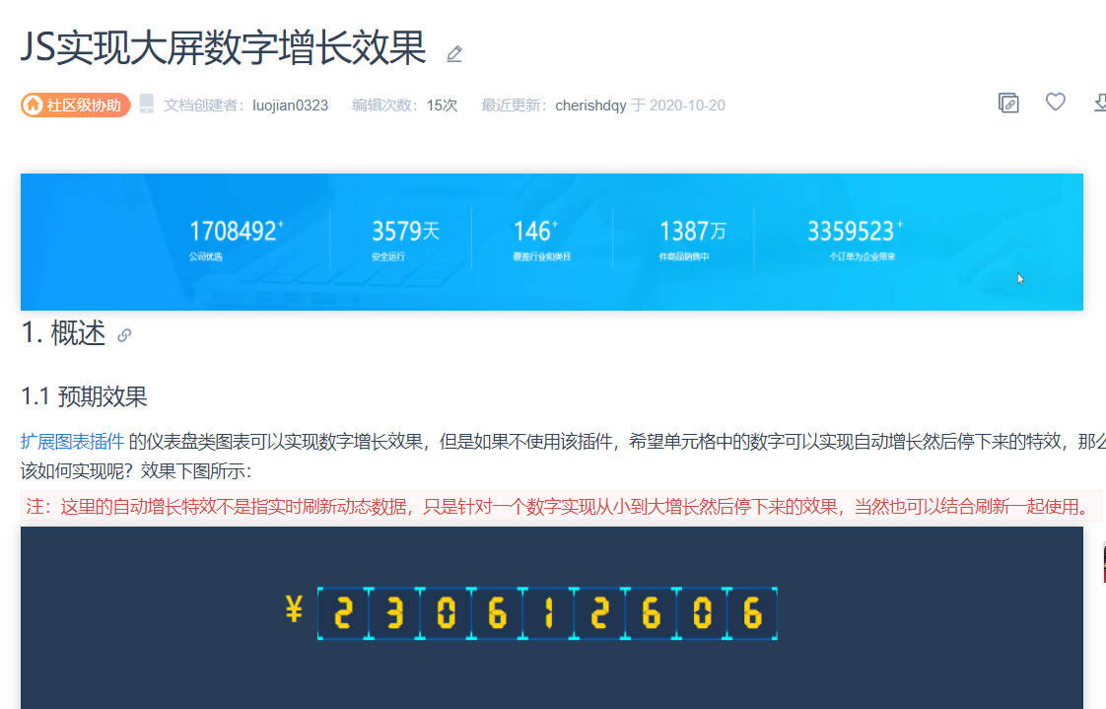Screen dimensions: 1106x709
Task: Click the 1. 概述 section heading
Action: (63, 333)
